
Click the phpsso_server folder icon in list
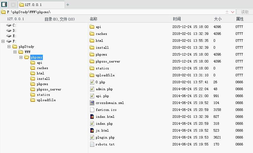(x=92, y=61)
